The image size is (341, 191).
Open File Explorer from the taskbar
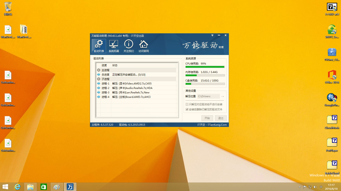tap(30, 187)
